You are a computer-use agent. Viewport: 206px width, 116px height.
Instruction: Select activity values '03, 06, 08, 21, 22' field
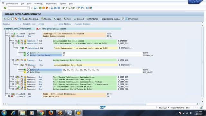tap(102, 70)
